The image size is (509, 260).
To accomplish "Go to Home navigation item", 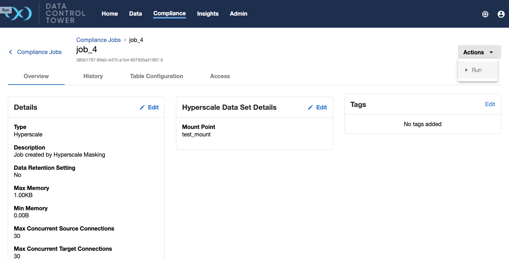I will (109, 13).
